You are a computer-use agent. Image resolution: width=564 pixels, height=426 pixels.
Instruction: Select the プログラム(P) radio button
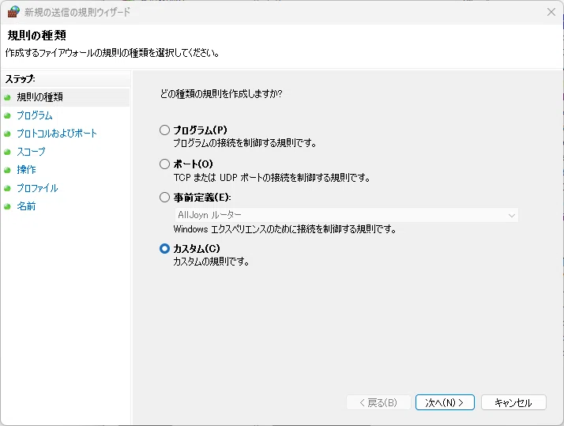[165, 130]
